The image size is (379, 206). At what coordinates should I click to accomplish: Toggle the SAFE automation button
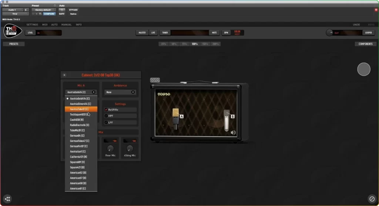(62, 14)
